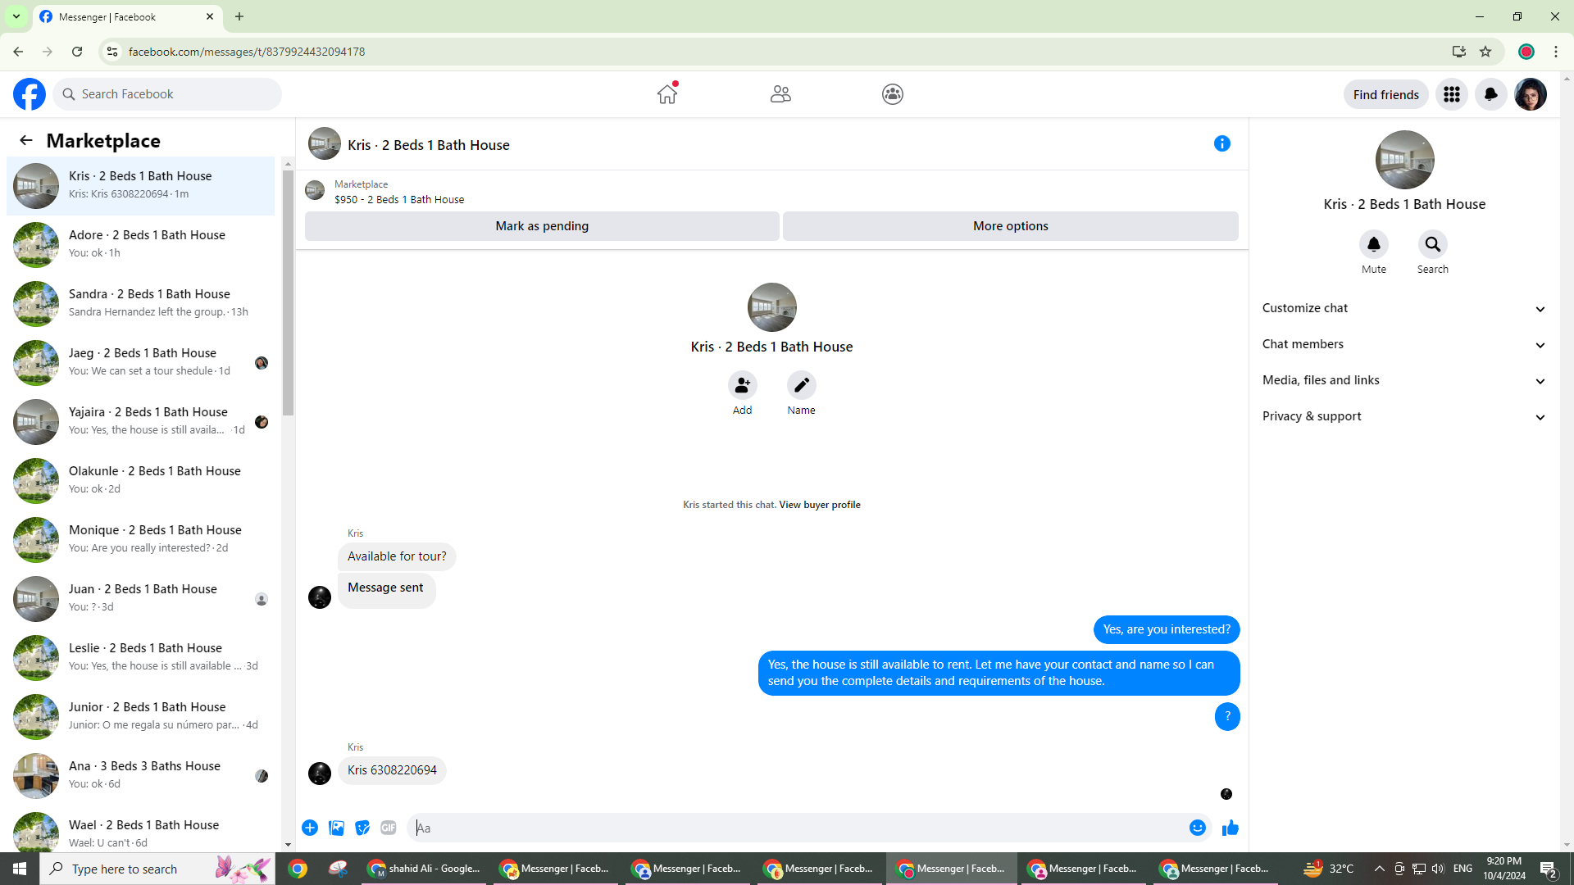
Task: Click the browser address bar URL
Action: [x=247, y=52]
